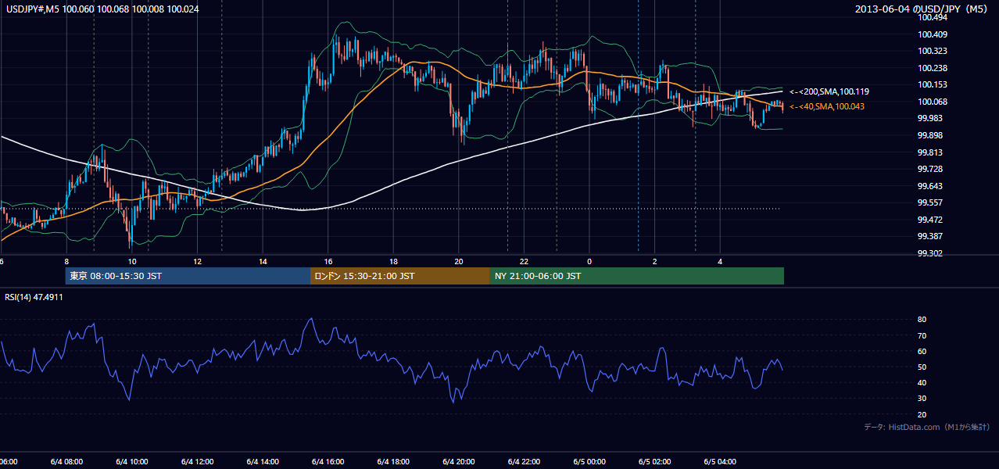Click the 6/4 18:00 date axis label
The image size is (999, 469).
[393, 462]
